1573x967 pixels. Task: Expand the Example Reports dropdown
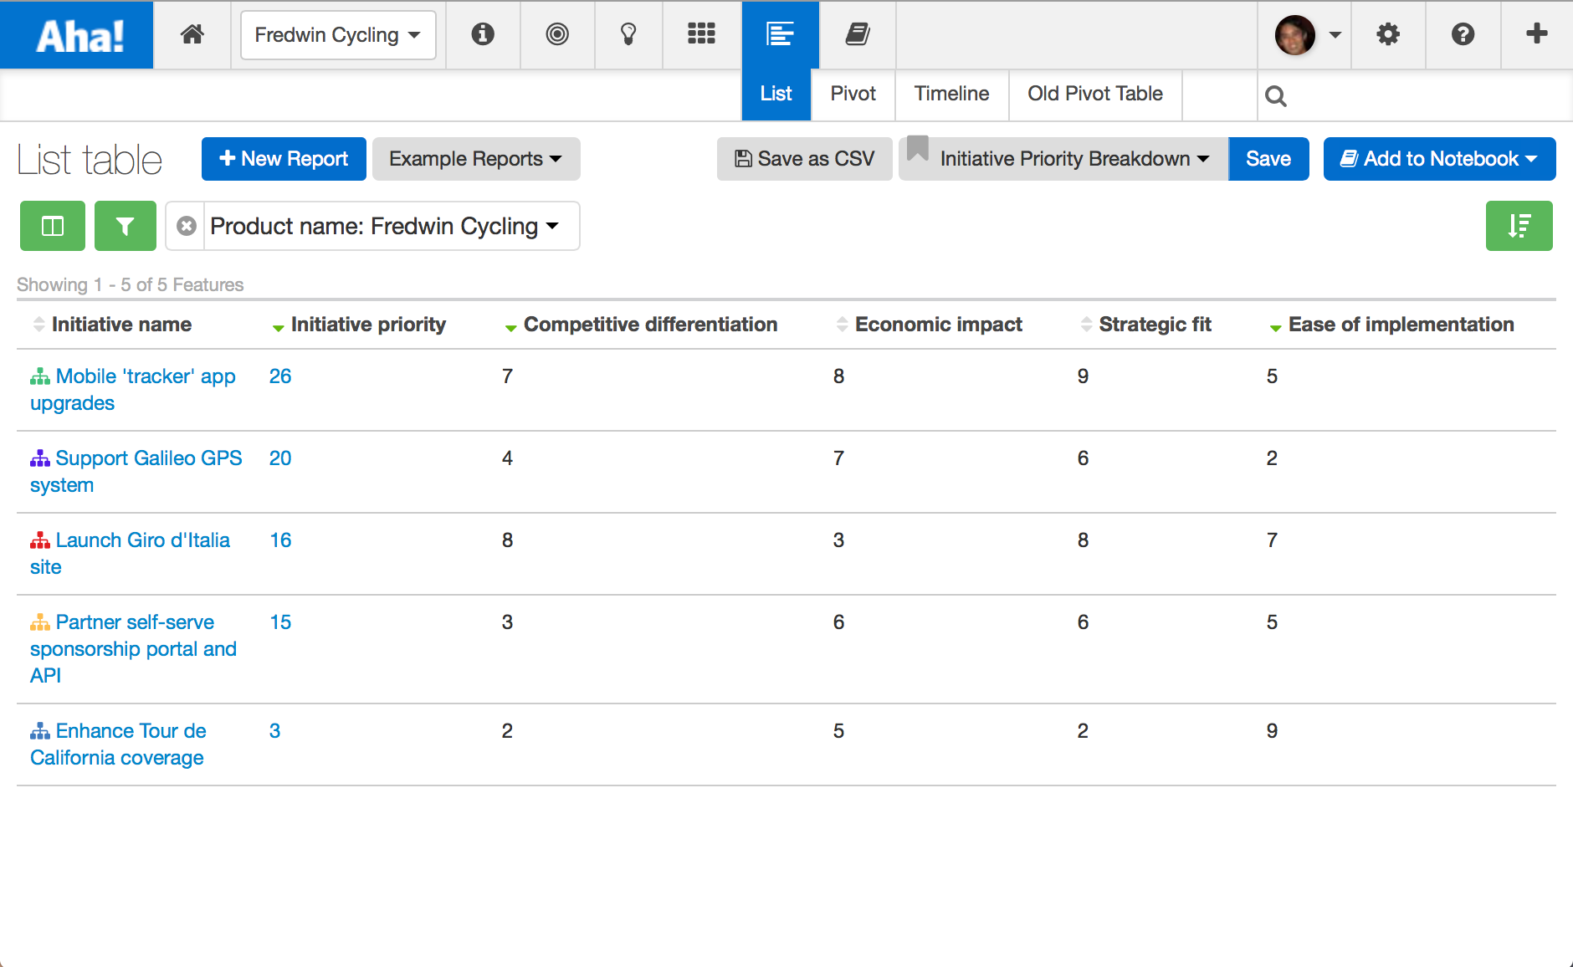pyautogui.click(x=475, y=158)
